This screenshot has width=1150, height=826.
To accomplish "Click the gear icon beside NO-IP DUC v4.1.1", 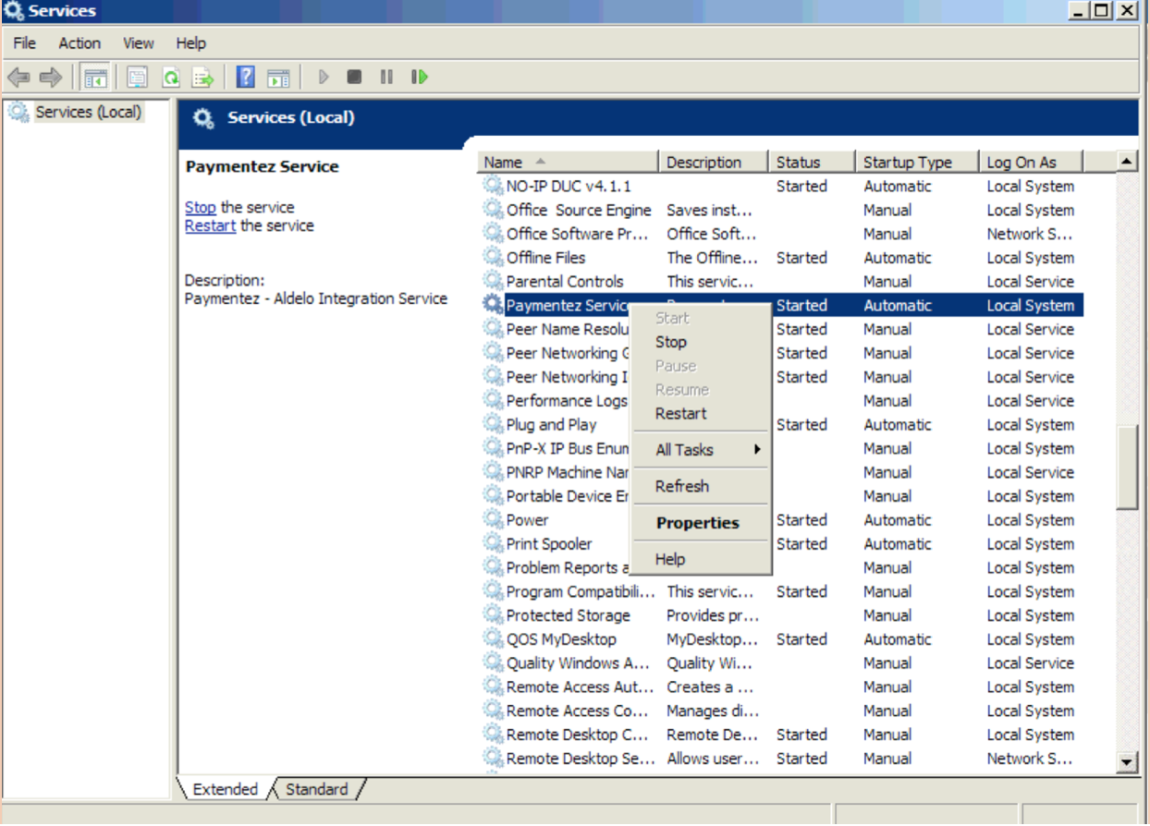I will pyautogui.click(x=494, y=186).
